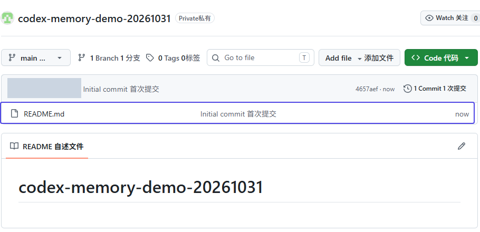The height and width of the screenshot is (232, 480).
Task: Select the README tab
Action: (x=47, y=147)
